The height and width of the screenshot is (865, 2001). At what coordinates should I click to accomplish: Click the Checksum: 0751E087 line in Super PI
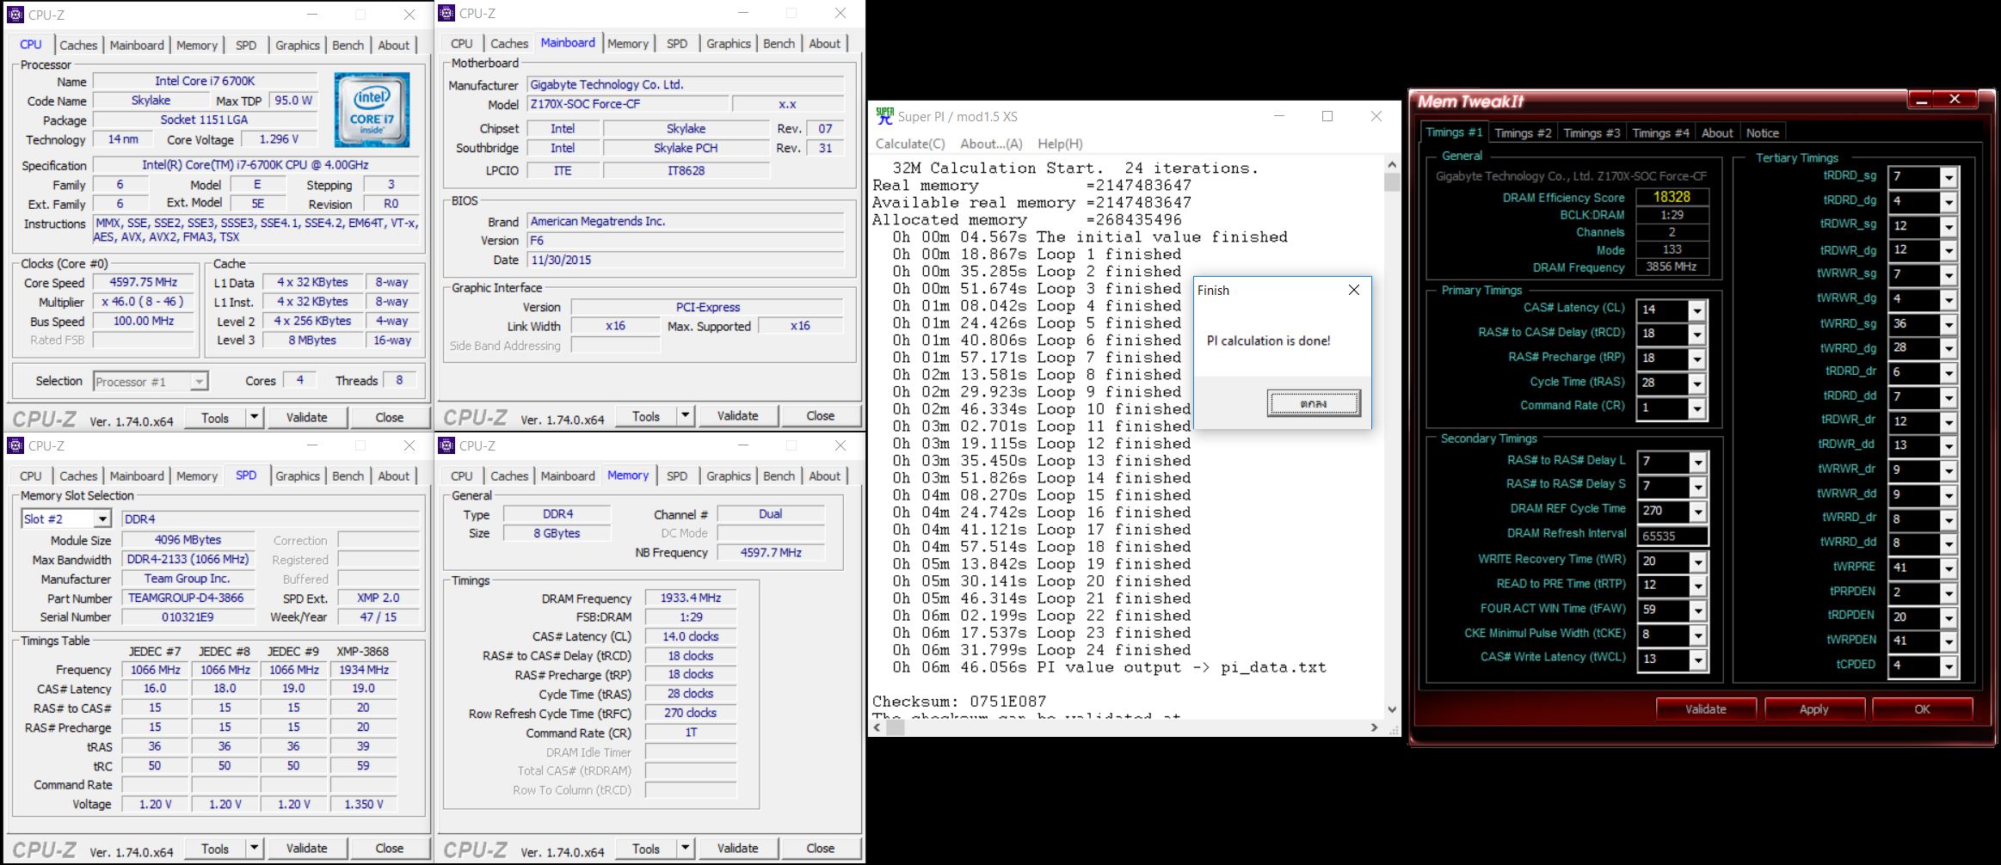pos(959,701)
